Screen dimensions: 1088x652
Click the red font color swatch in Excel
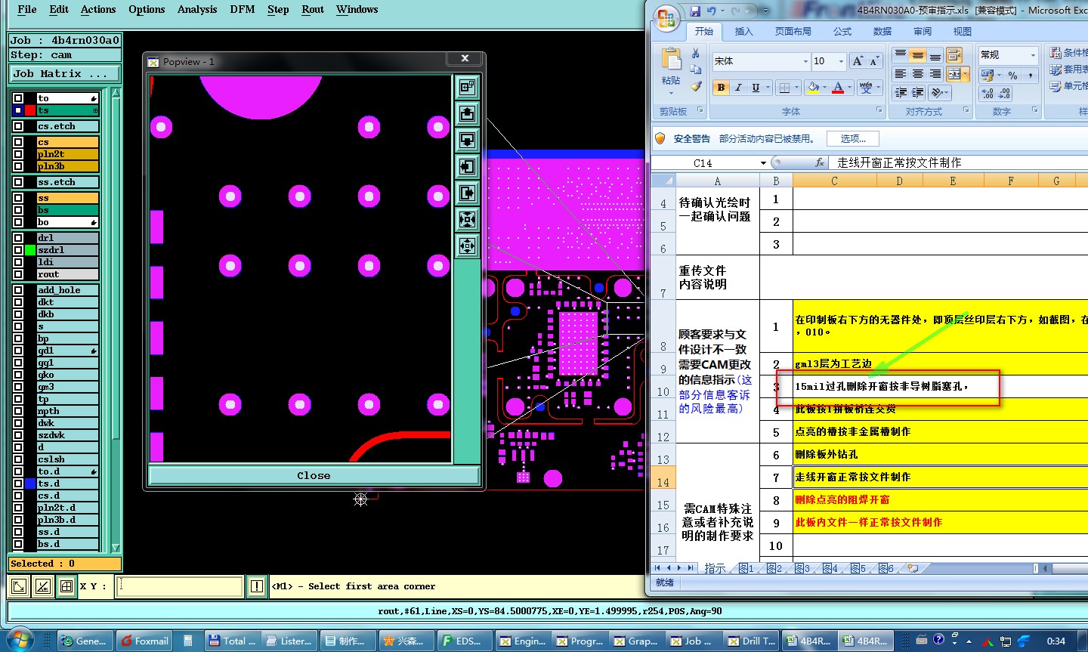(838, 88)
